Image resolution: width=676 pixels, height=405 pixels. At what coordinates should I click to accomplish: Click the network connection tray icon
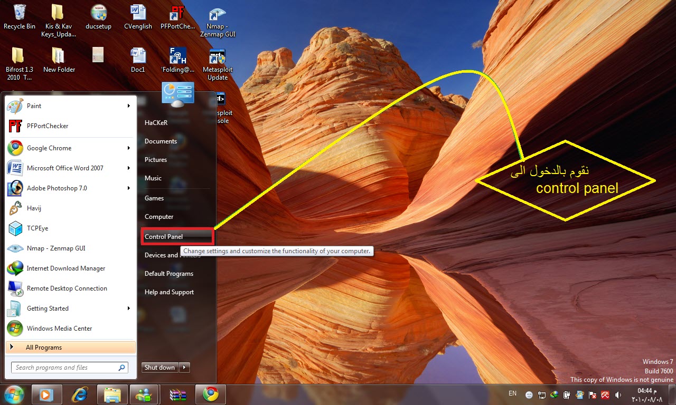[x=542, y=394]
